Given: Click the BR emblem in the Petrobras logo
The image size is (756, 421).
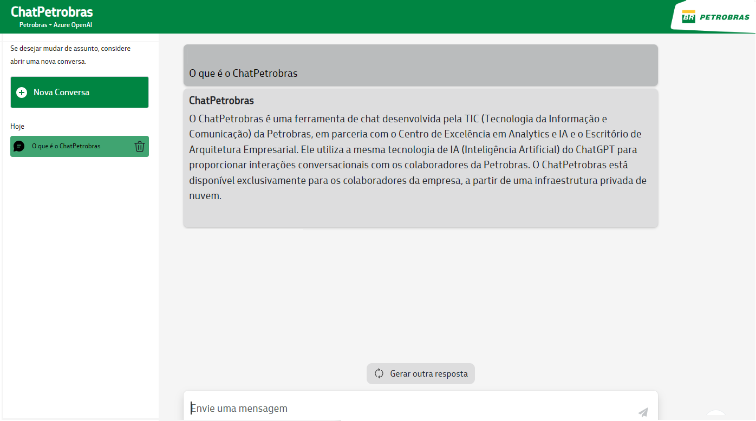Looking at the screenshot, I should point(688,17).
